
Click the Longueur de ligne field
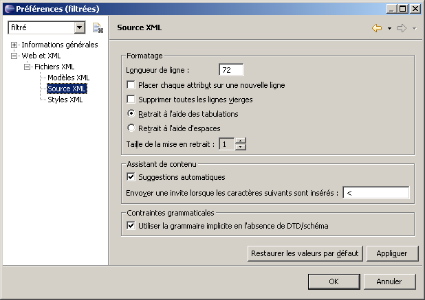pyautogui.click(x=231, y=70)
